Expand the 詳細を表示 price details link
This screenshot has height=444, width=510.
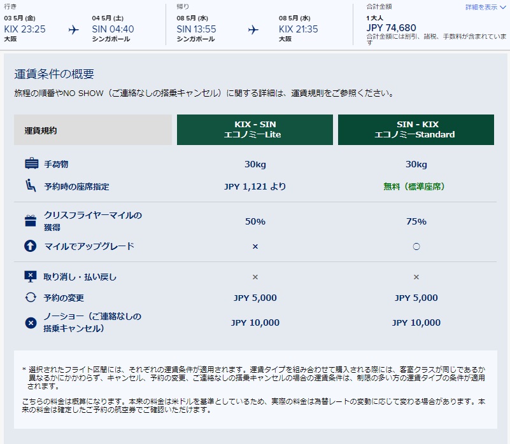point(485,7)
